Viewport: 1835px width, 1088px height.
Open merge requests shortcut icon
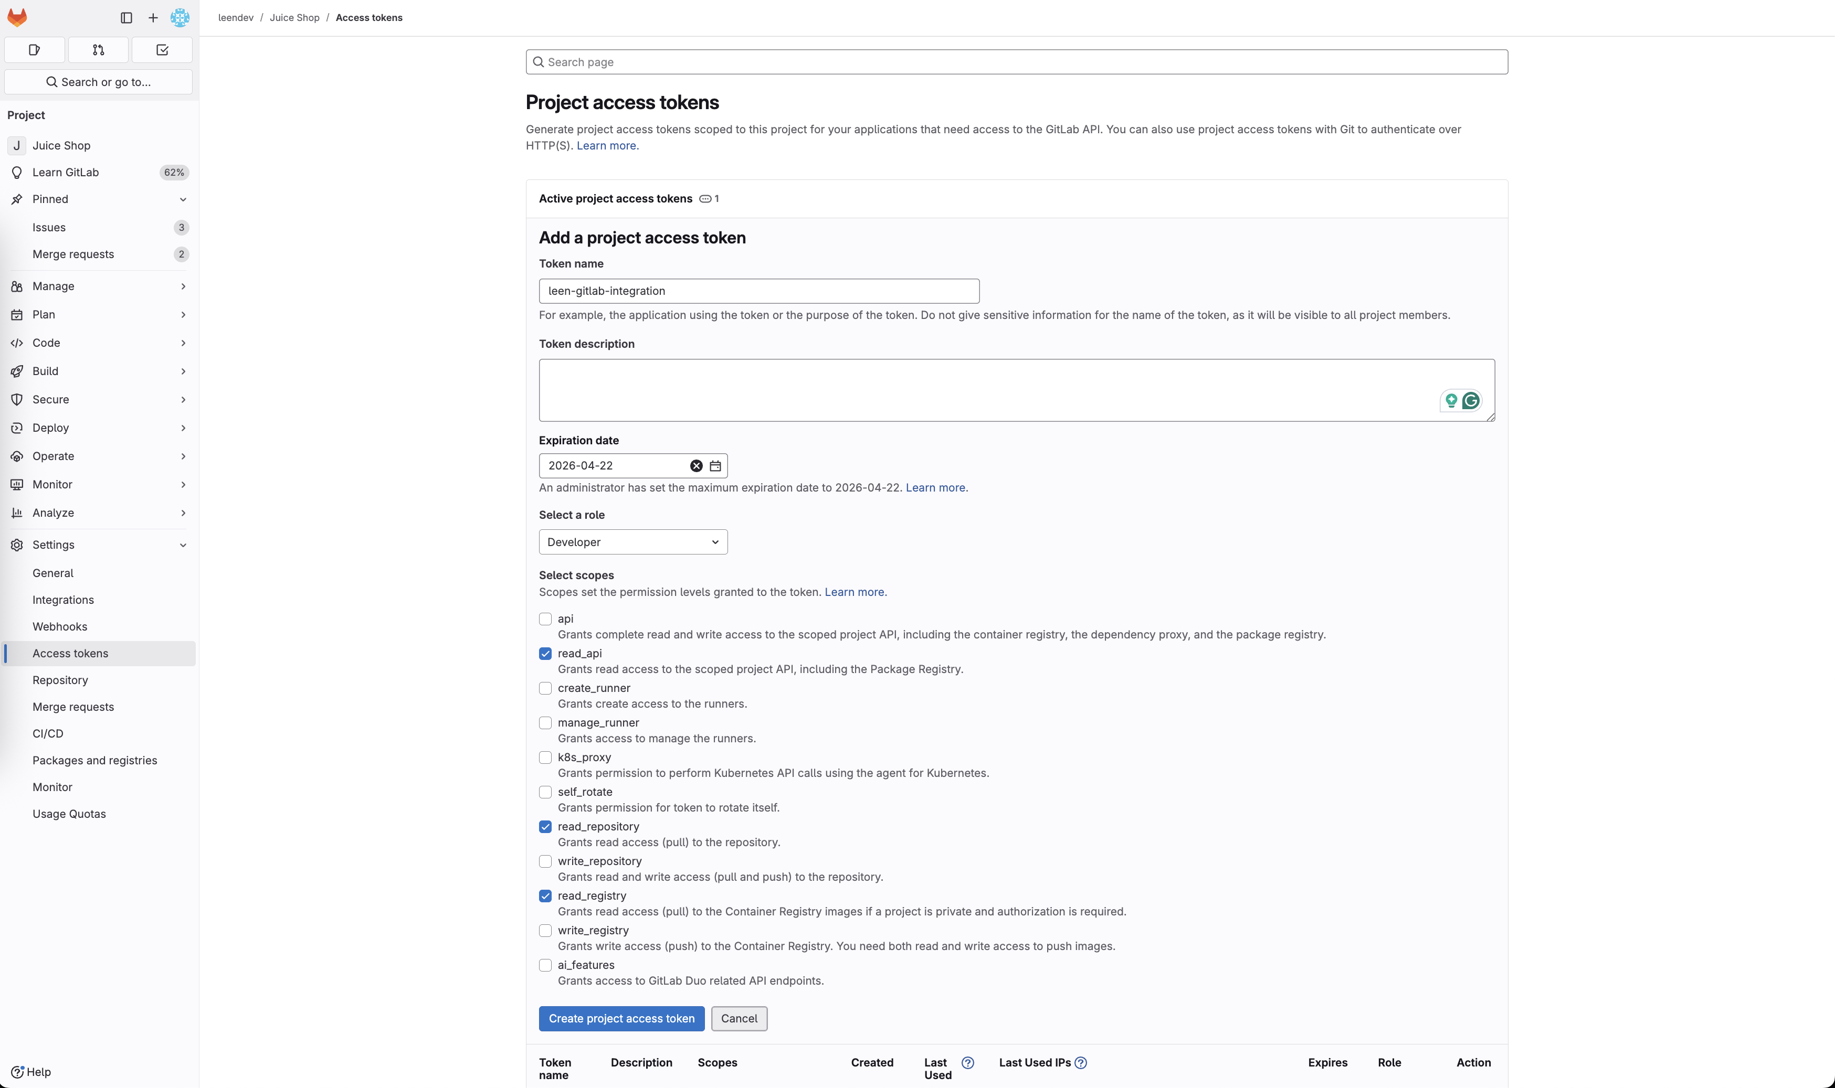click(98, 50)
